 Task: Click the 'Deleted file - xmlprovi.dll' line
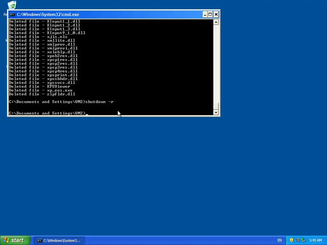(43, 48)
